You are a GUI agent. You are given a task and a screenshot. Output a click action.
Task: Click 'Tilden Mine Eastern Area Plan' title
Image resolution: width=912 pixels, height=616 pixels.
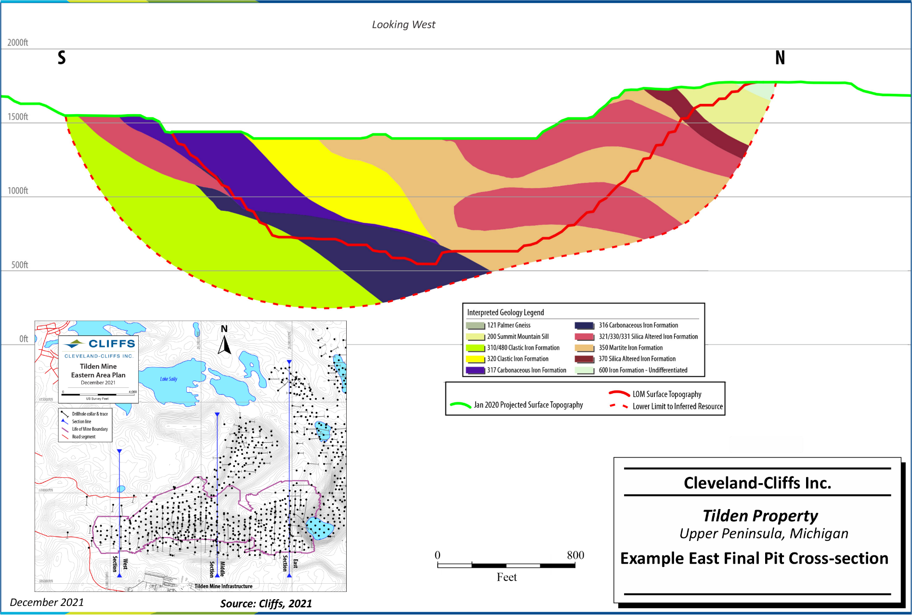(98, 371)
